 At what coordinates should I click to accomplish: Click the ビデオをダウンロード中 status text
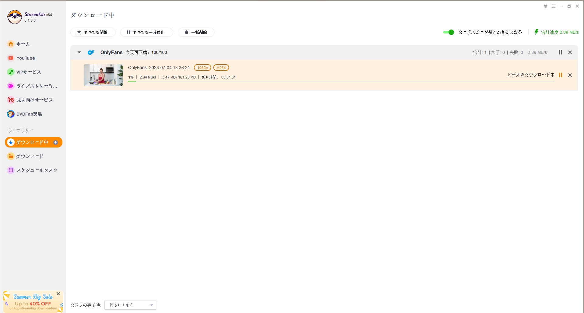531,75
